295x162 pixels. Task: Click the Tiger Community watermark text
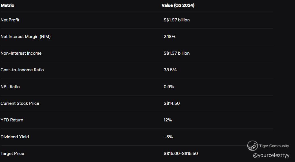[274, 146]
